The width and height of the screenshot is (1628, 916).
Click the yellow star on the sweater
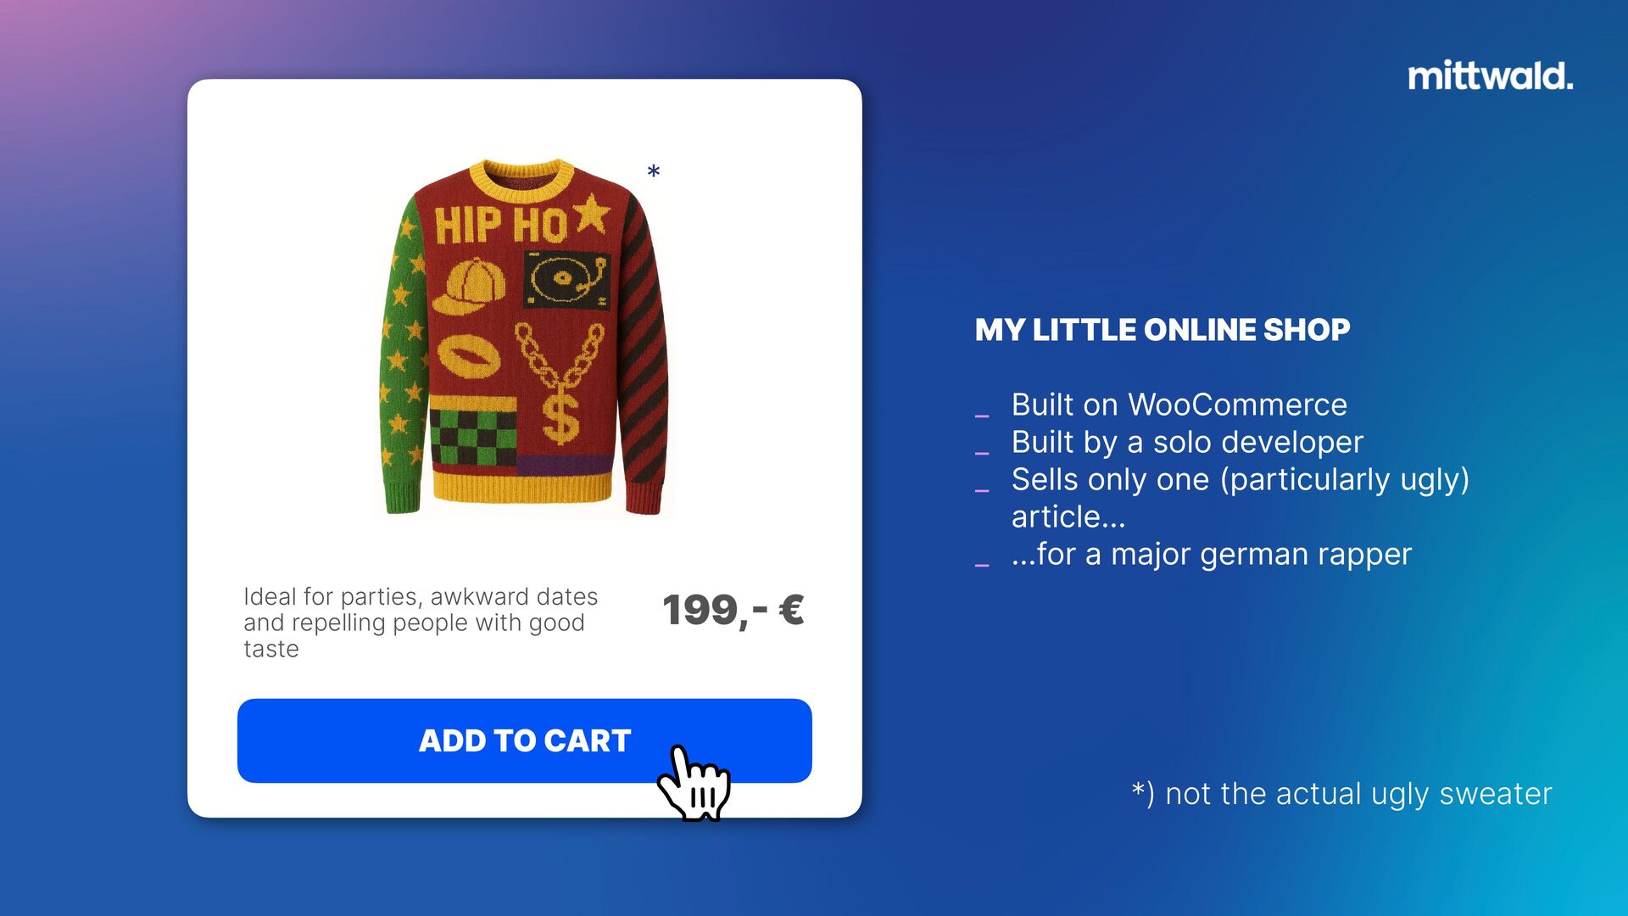coord(593,215)
